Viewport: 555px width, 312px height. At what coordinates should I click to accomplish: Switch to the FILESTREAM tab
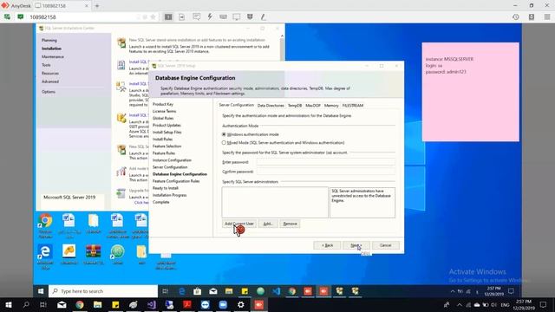pyautogui.click(x=353, y=106)
